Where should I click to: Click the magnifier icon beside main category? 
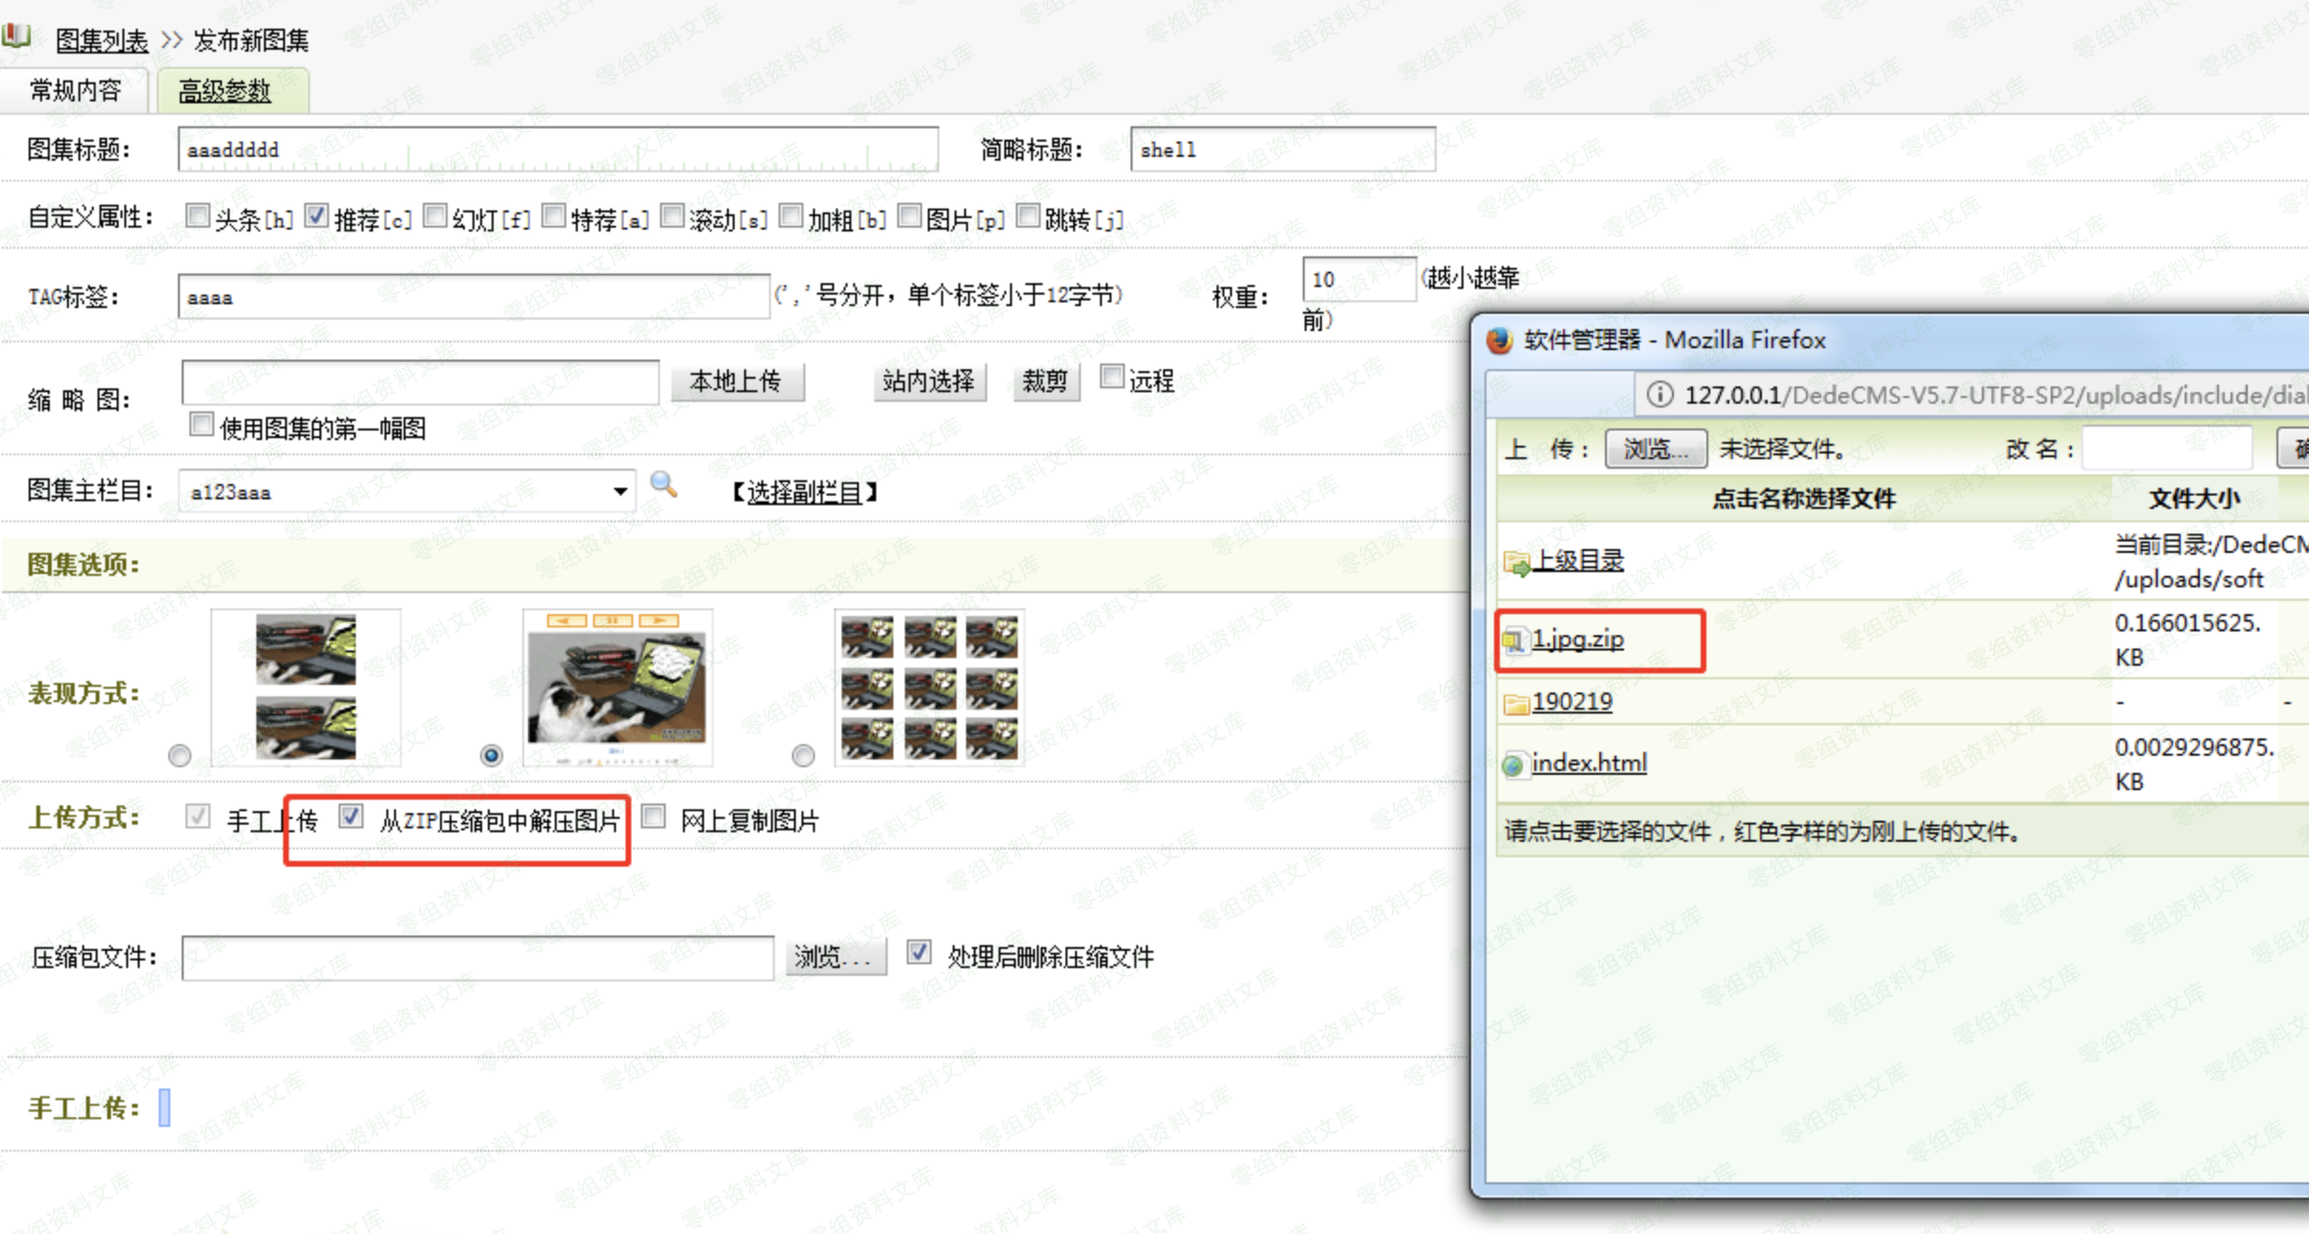663,485
